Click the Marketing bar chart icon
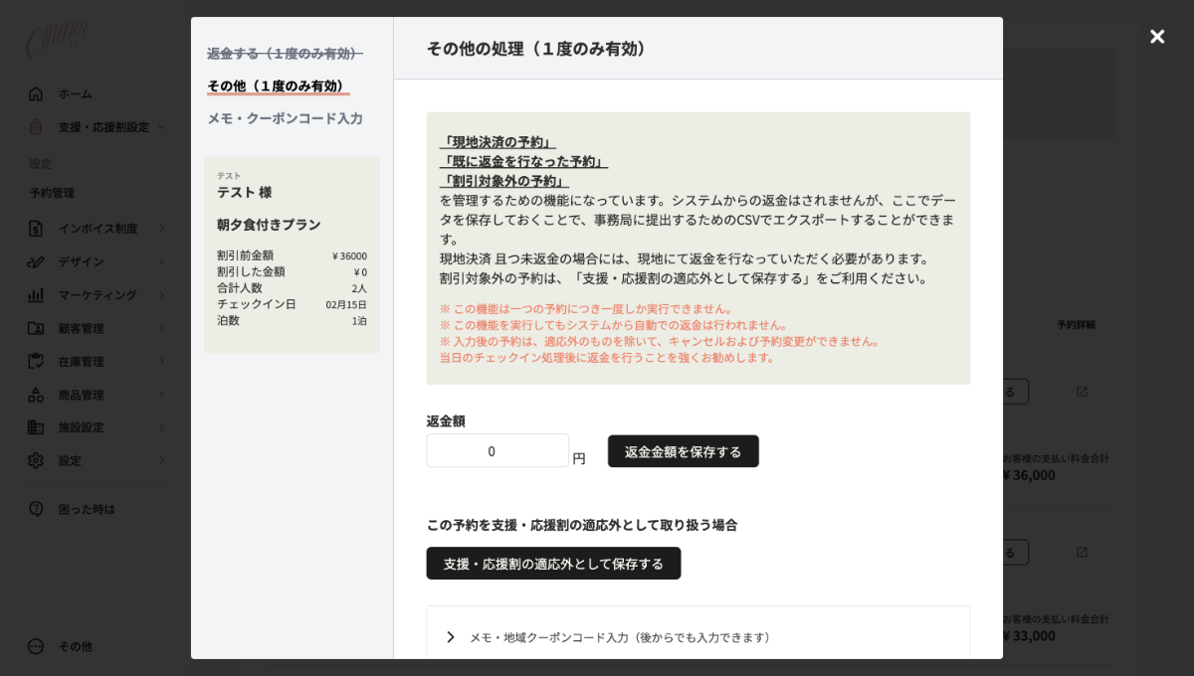 click(36, 295)
